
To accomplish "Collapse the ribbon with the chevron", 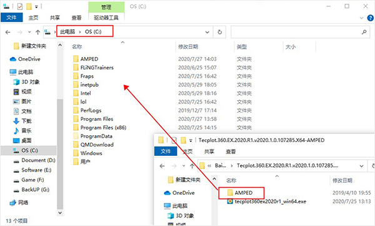I will 361,18.
